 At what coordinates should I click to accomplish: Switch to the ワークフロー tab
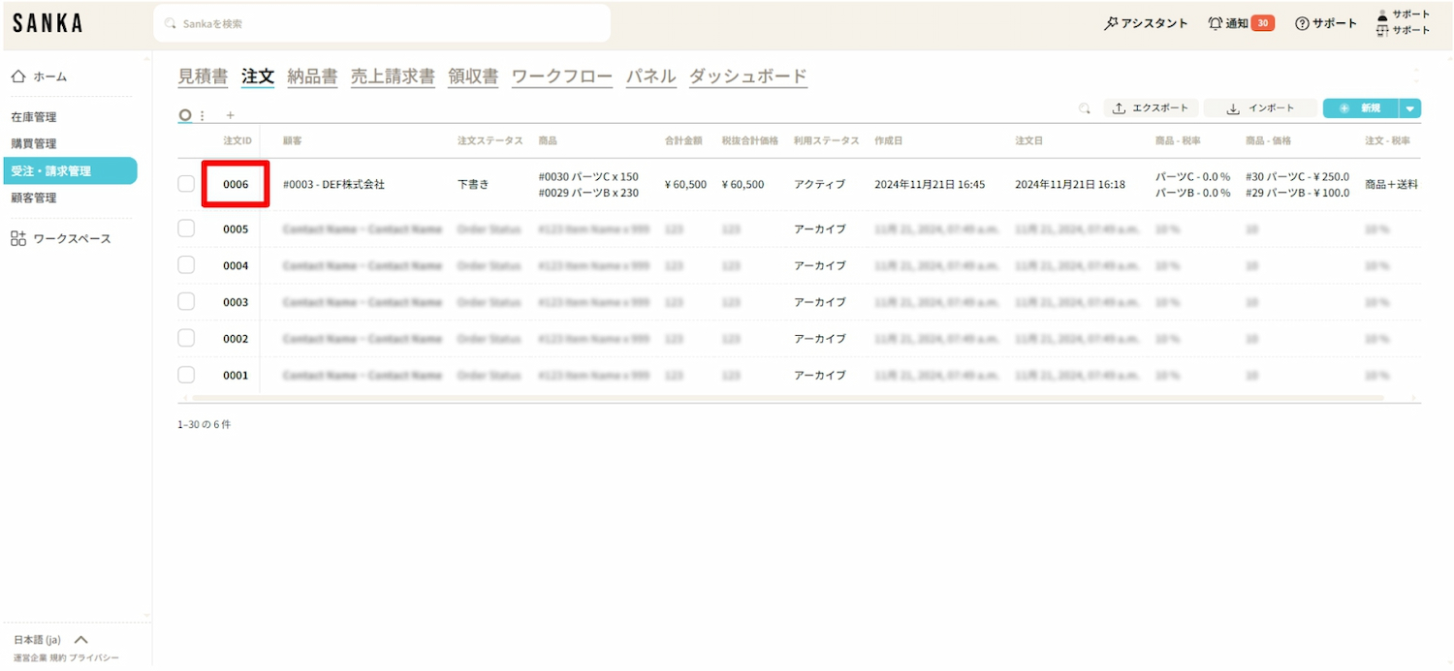pos(562,77)
